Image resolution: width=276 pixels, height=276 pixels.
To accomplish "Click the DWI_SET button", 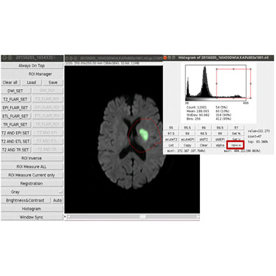I will pyautogui.click(x=16, y=91).
